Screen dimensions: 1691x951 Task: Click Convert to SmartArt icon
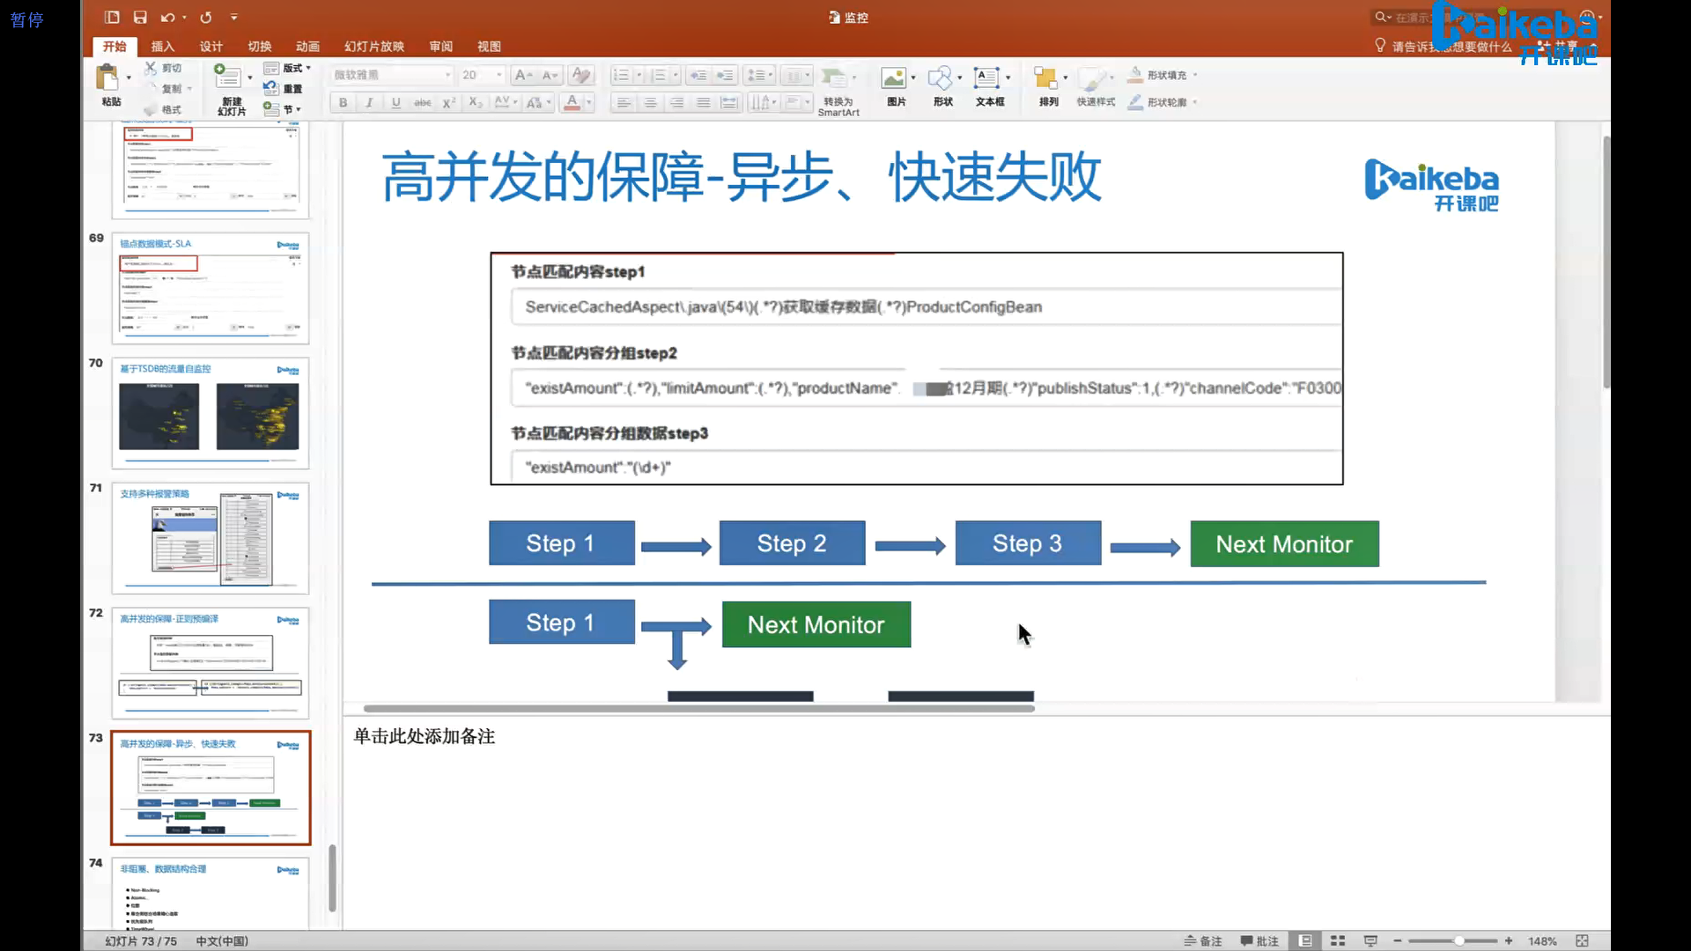click(834, 79)
